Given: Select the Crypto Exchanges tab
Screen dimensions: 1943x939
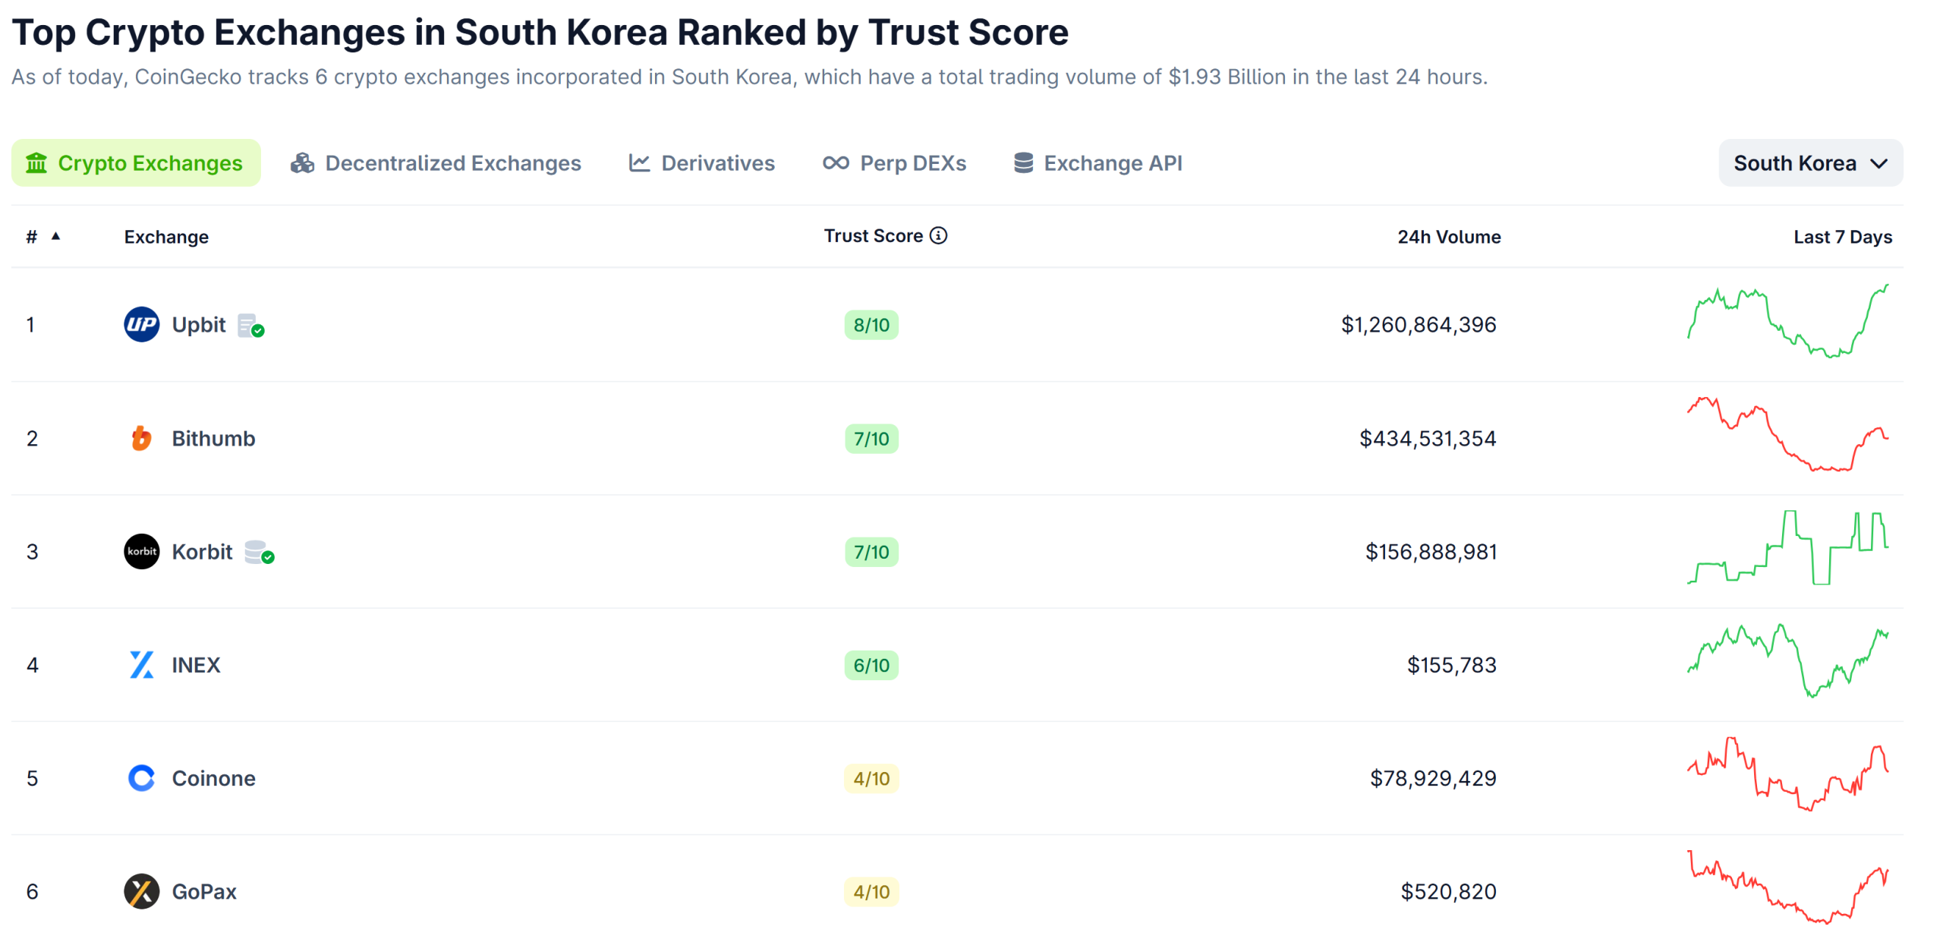Looking at the screenshot, I should coord(136,162).
